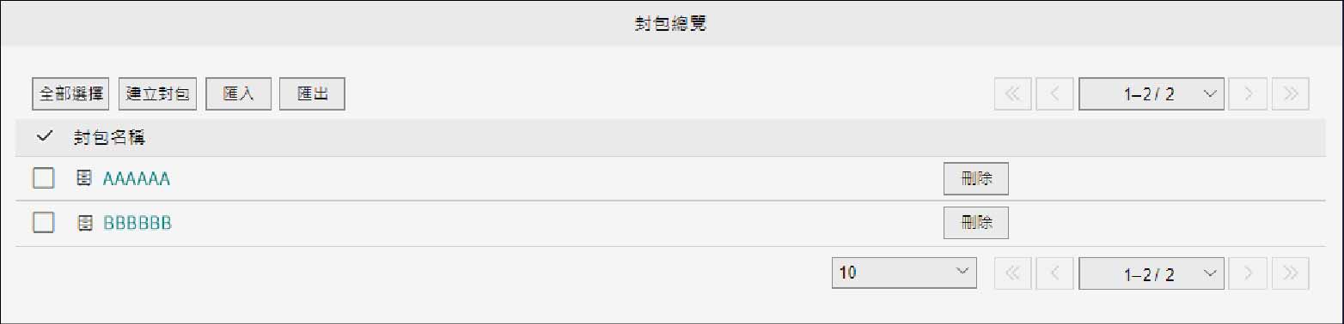Screen dimensions: 1344x324
Task: Click the 建立封包 button
Action: pos(157,94)
